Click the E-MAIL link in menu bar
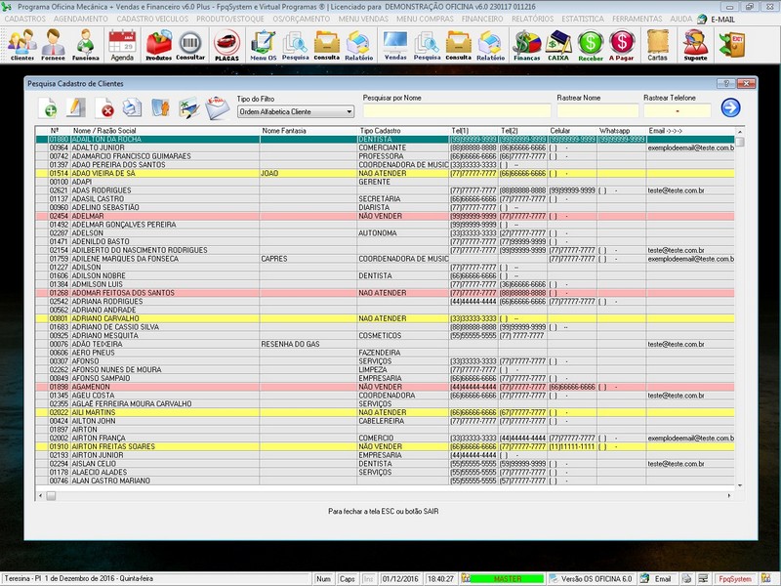This screenshot has height=586, width=781. coord(721,19)
